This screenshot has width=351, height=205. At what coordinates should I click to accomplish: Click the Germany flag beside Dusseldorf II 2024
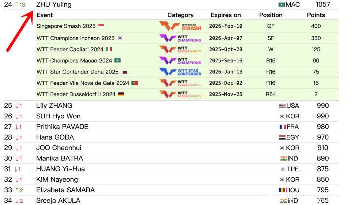121,94
